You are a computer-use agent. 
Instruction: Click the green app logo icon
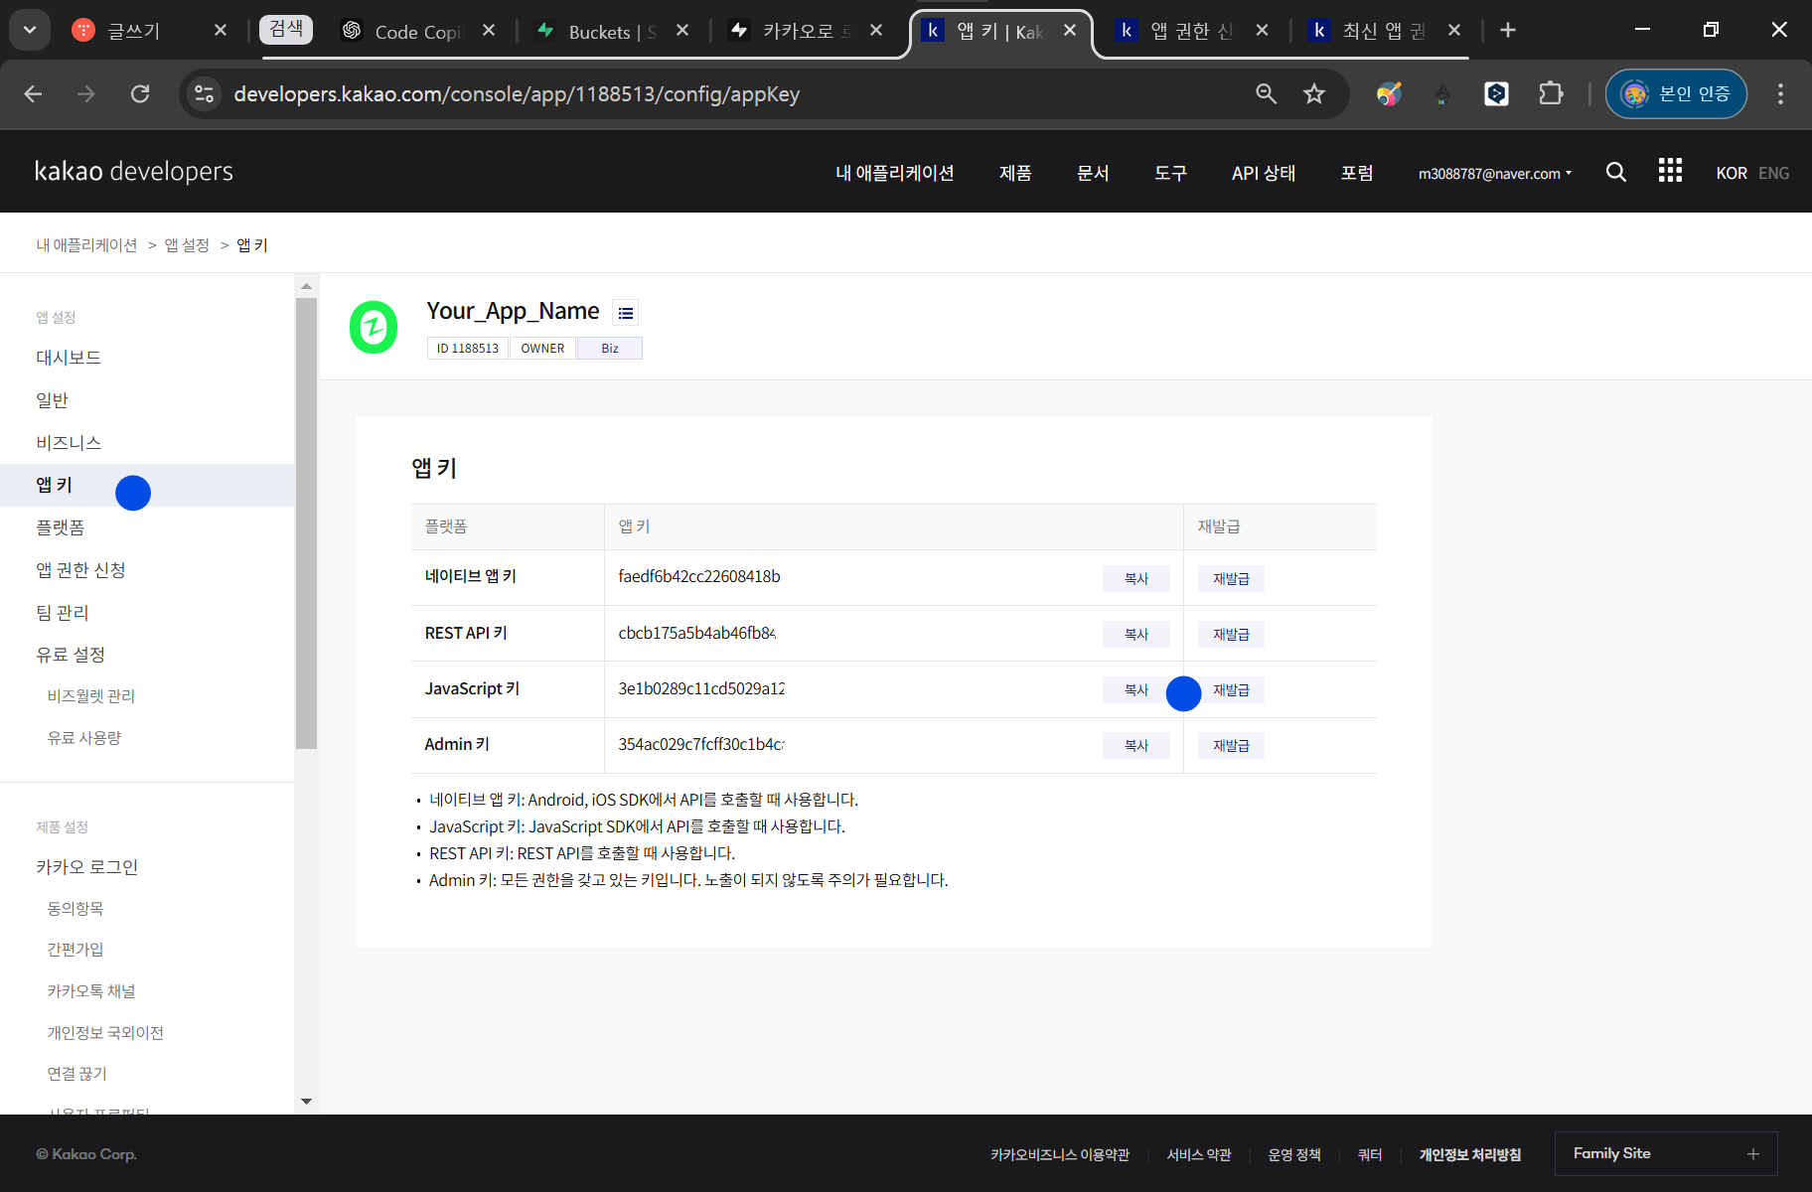tap(374, 327)
